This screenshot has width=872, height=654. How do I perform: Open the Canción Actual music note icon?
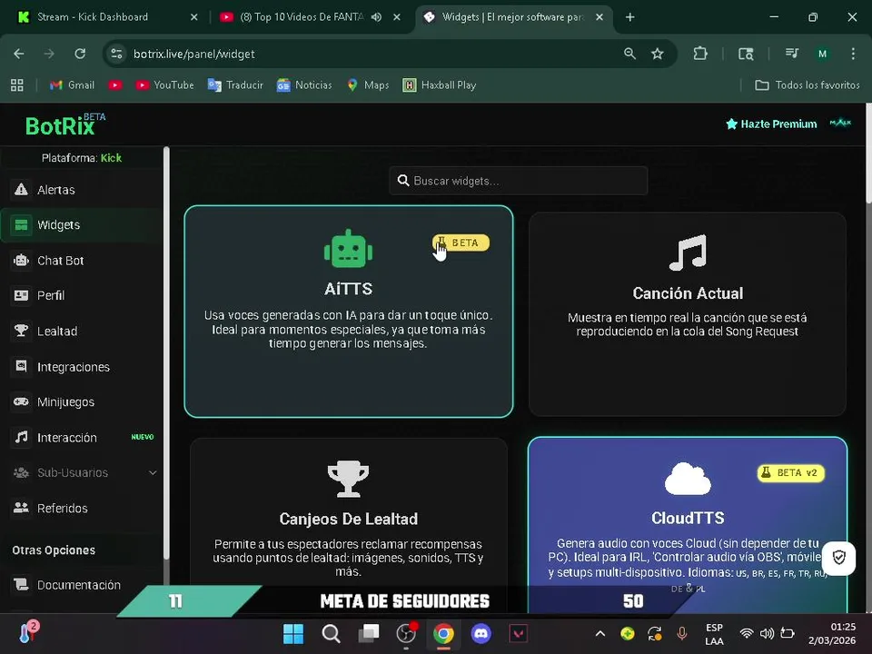tap(688, 253)
